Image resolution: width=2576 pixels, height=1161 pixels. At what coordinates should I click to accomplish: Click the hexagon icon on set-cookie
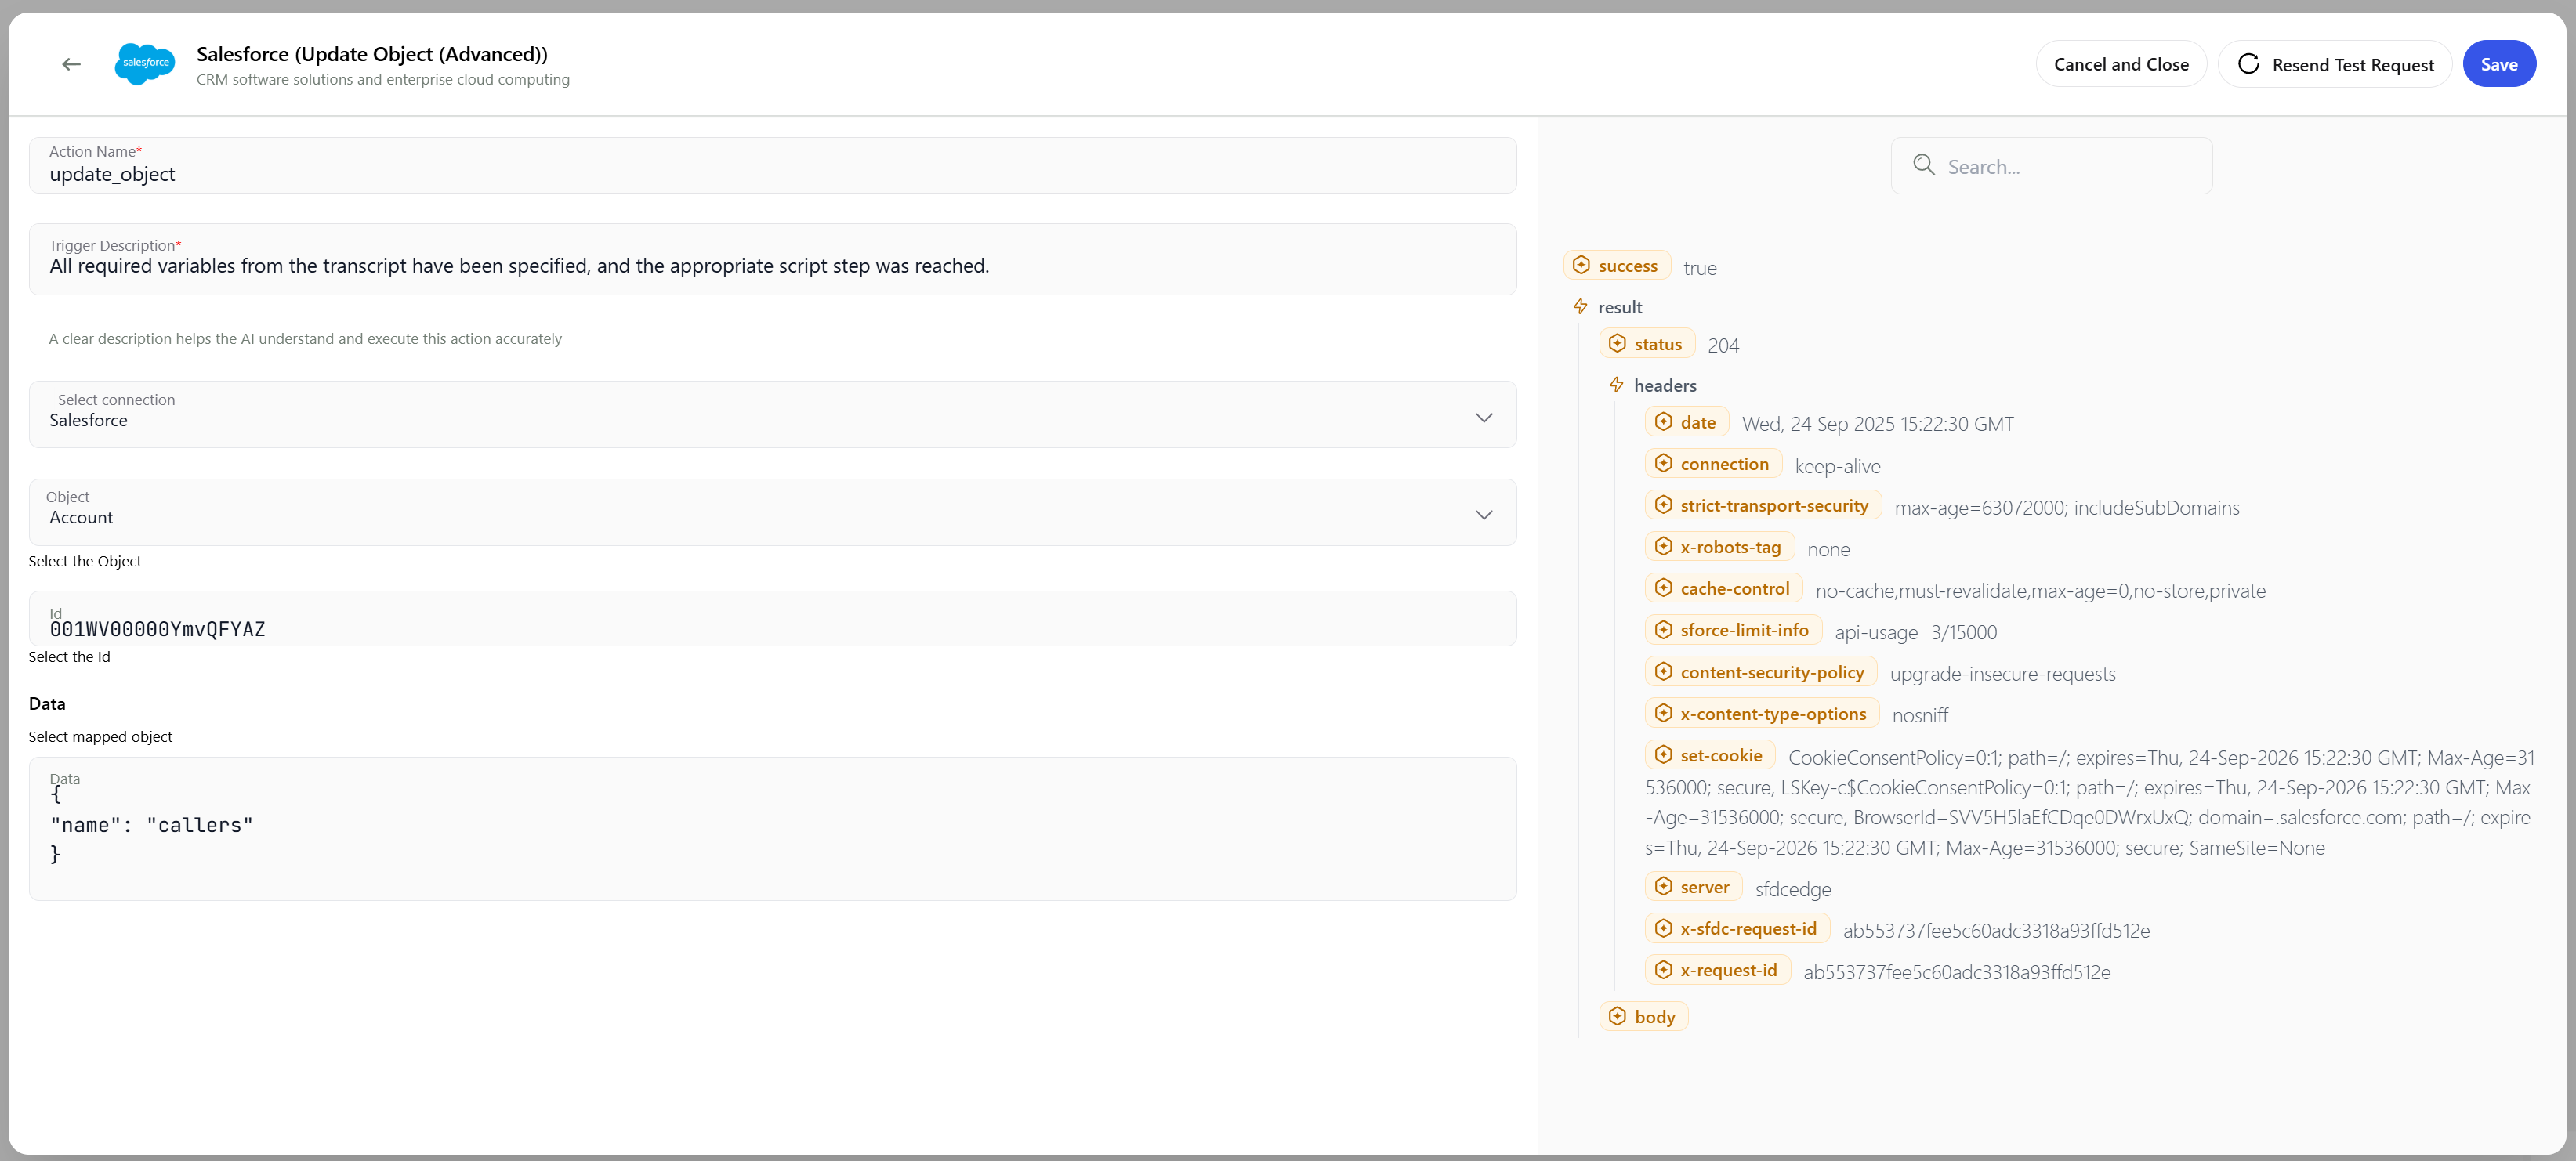click(1663, 755)
